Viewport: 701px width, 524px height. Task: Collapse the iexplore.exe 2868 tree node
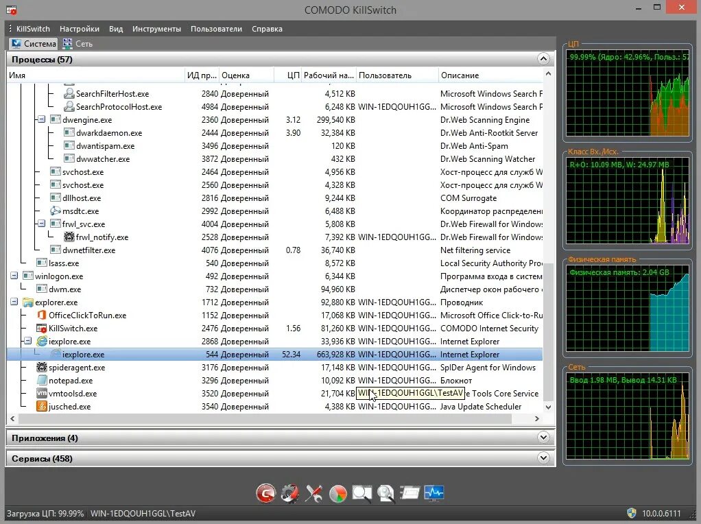click(27, 341)
